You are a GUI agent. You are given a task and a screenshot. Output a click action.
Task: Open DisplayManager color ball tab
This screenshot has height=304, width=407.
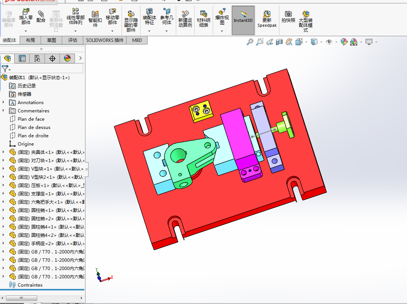(x=67, y=58)
